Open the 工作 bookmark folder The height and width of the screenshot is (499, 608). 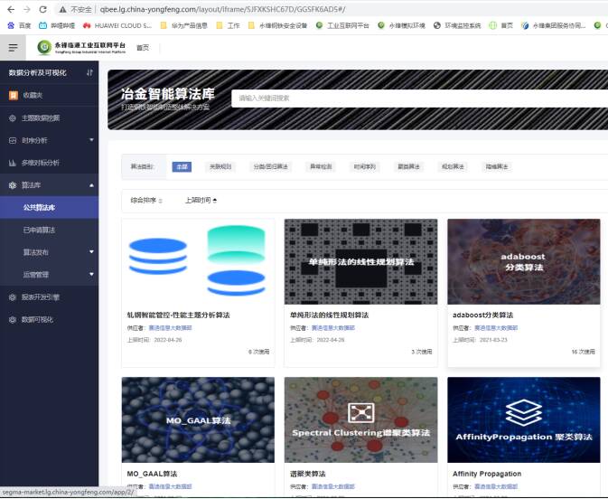tap(228, 25)
